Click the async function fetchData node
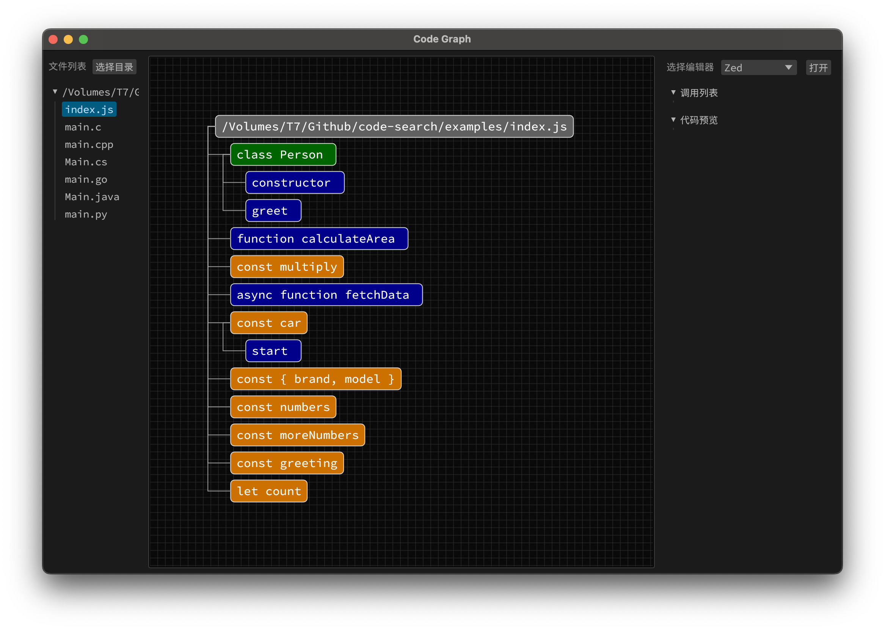The height and width of the screenshot is (630, 885). pos(326,295)
